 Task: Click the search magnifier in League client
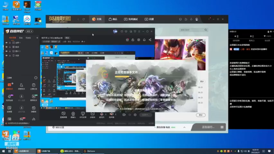tap(206, 30)
